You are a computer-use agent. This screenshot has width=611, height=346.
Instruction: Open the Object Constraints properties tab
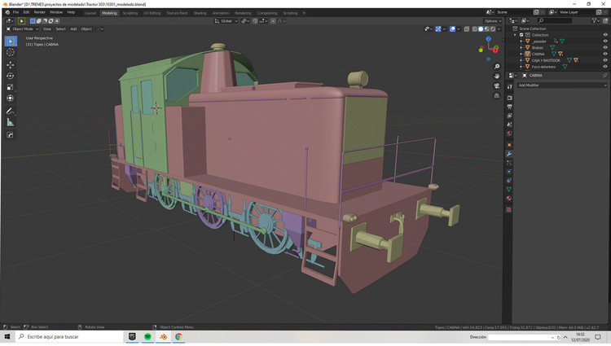(509, 181)
